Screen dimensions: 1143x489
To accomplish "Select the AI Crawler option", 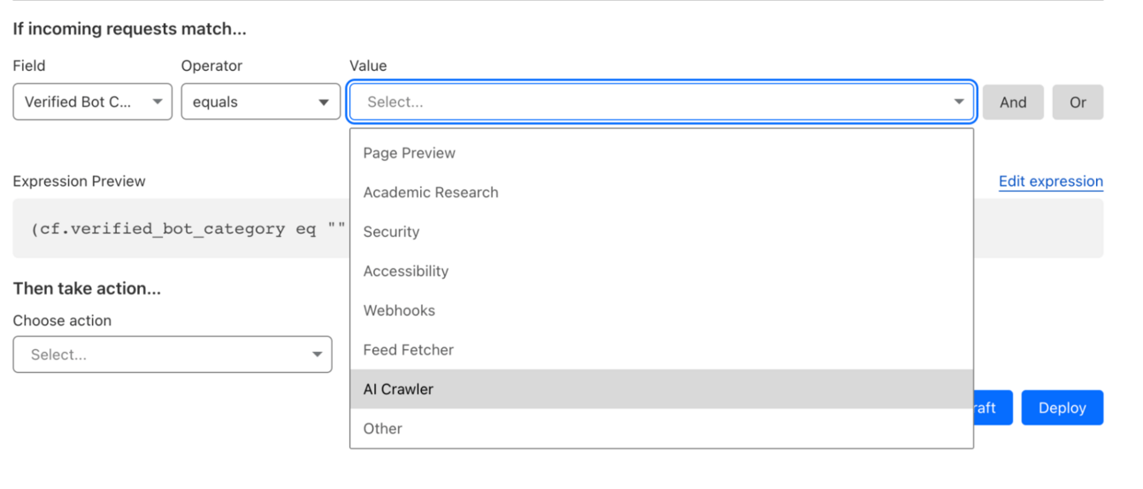I will 398,389.
